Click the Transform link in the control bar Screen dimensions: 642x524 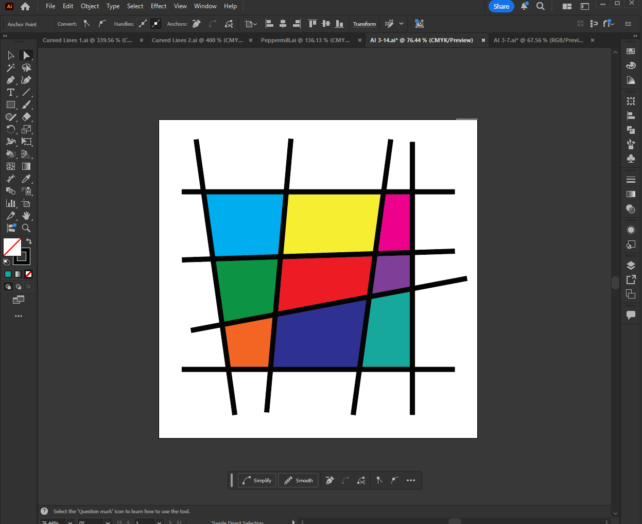pos(364,24)
